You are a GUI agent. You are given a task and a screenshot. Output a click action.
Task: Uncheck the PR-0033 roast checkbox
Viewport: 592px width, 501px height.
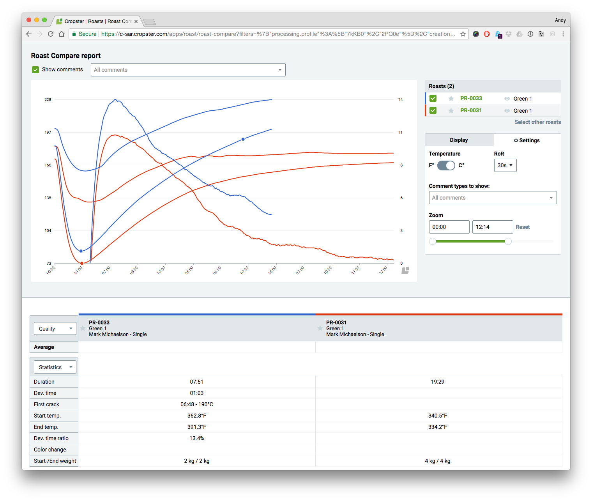tap(433, 99)
